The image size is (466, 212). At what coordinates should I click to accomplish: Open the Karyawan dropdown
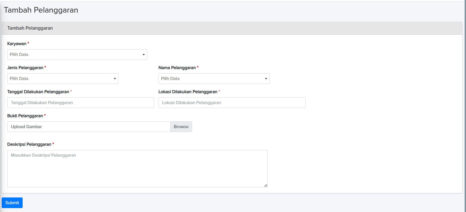[x=77, y=55]
